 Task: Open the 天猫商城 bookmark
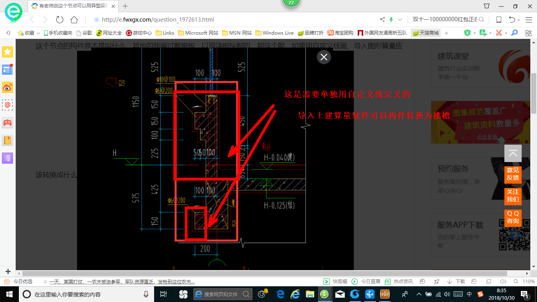tap(425, 33)
